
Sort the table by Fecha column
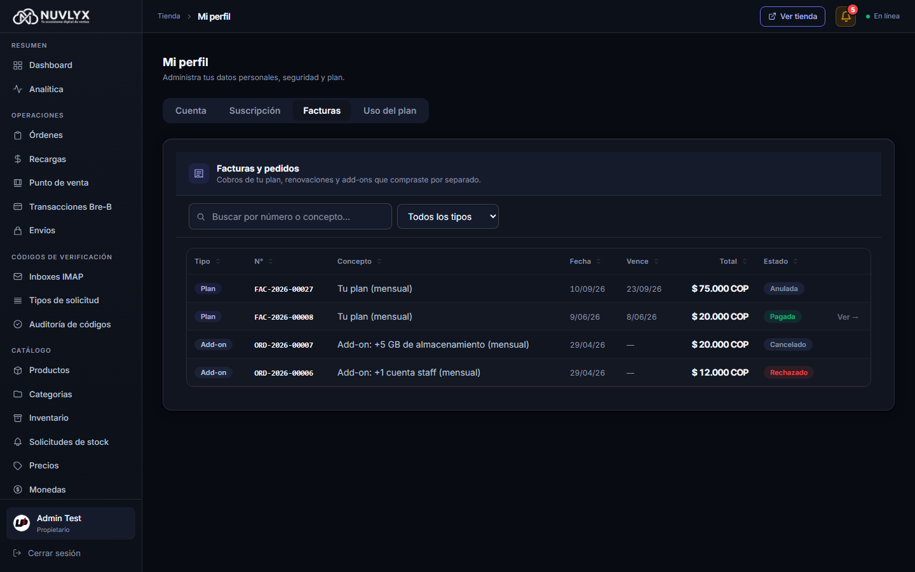[585, 262]
